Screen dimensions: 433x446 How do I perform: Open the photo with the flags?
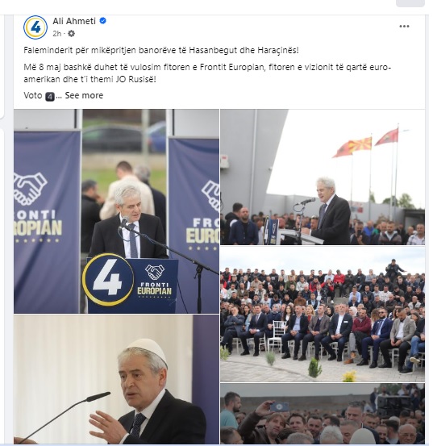[x=323, y=177]
